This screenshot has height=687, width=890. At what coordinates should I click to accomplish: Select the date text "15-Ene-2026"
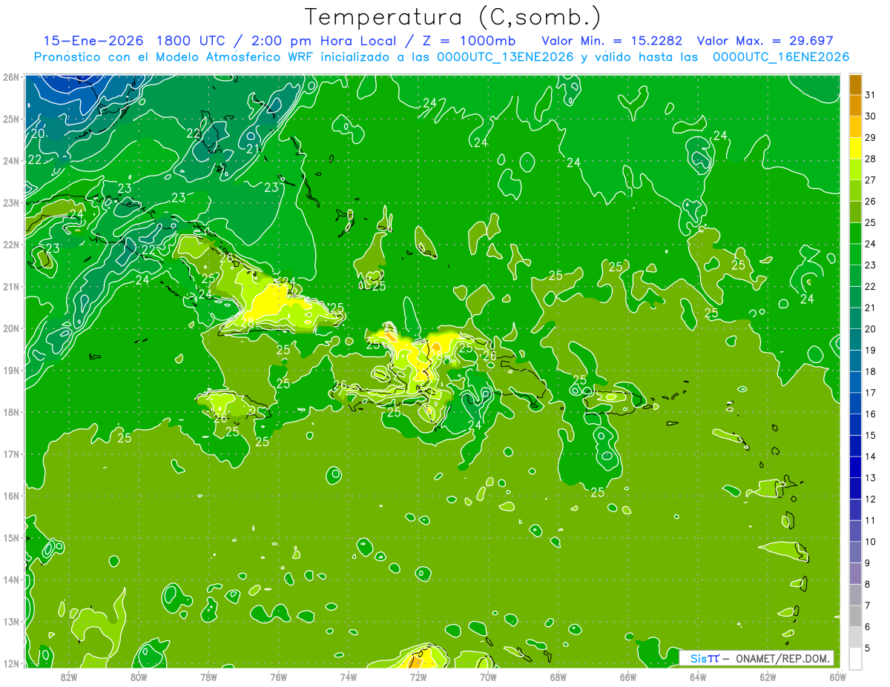93,41
